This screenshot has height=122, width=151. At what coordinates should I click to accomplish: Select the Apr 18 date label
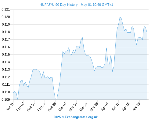126,107
